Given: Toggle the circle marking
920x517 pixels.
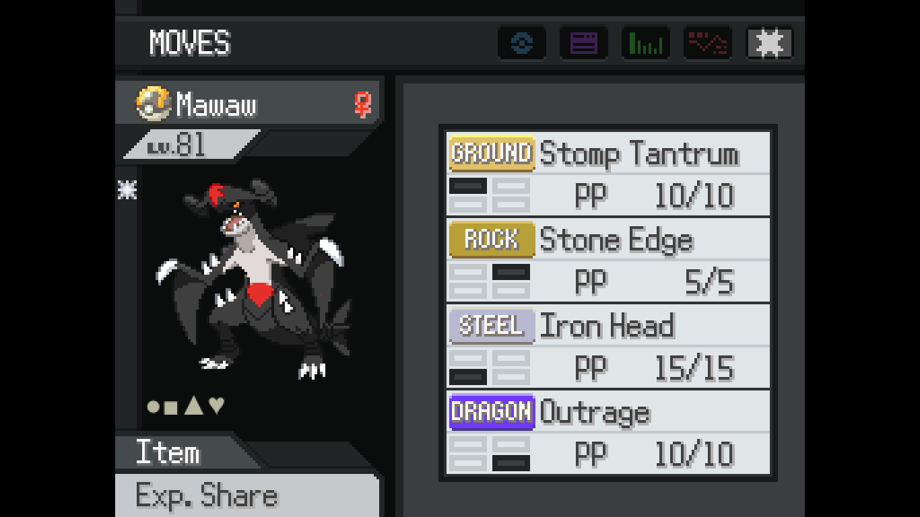Looking at the screenshot, I should tap(154, 407).
